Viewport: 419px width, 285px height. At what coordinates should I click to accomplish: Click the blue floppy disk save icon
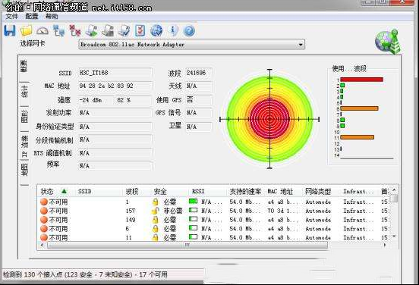(x=10, y=30)
